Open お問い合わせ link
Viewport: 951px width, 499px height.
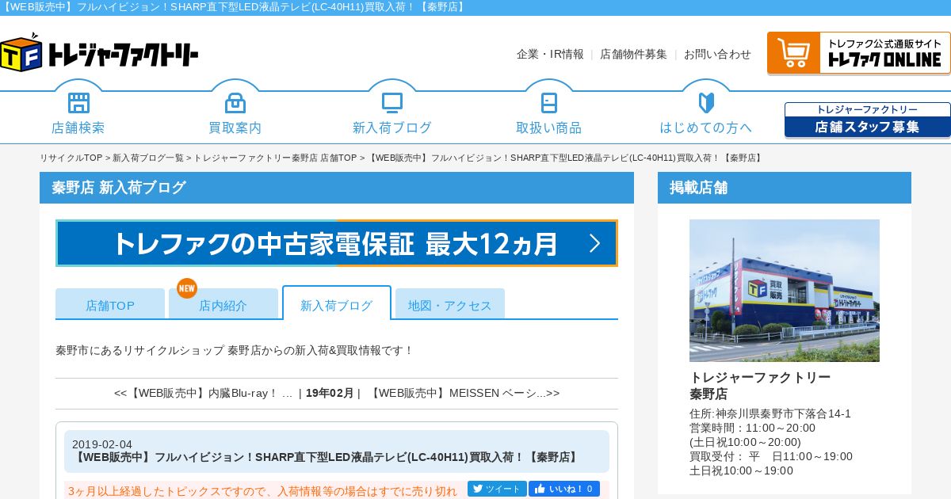[717, 54]
